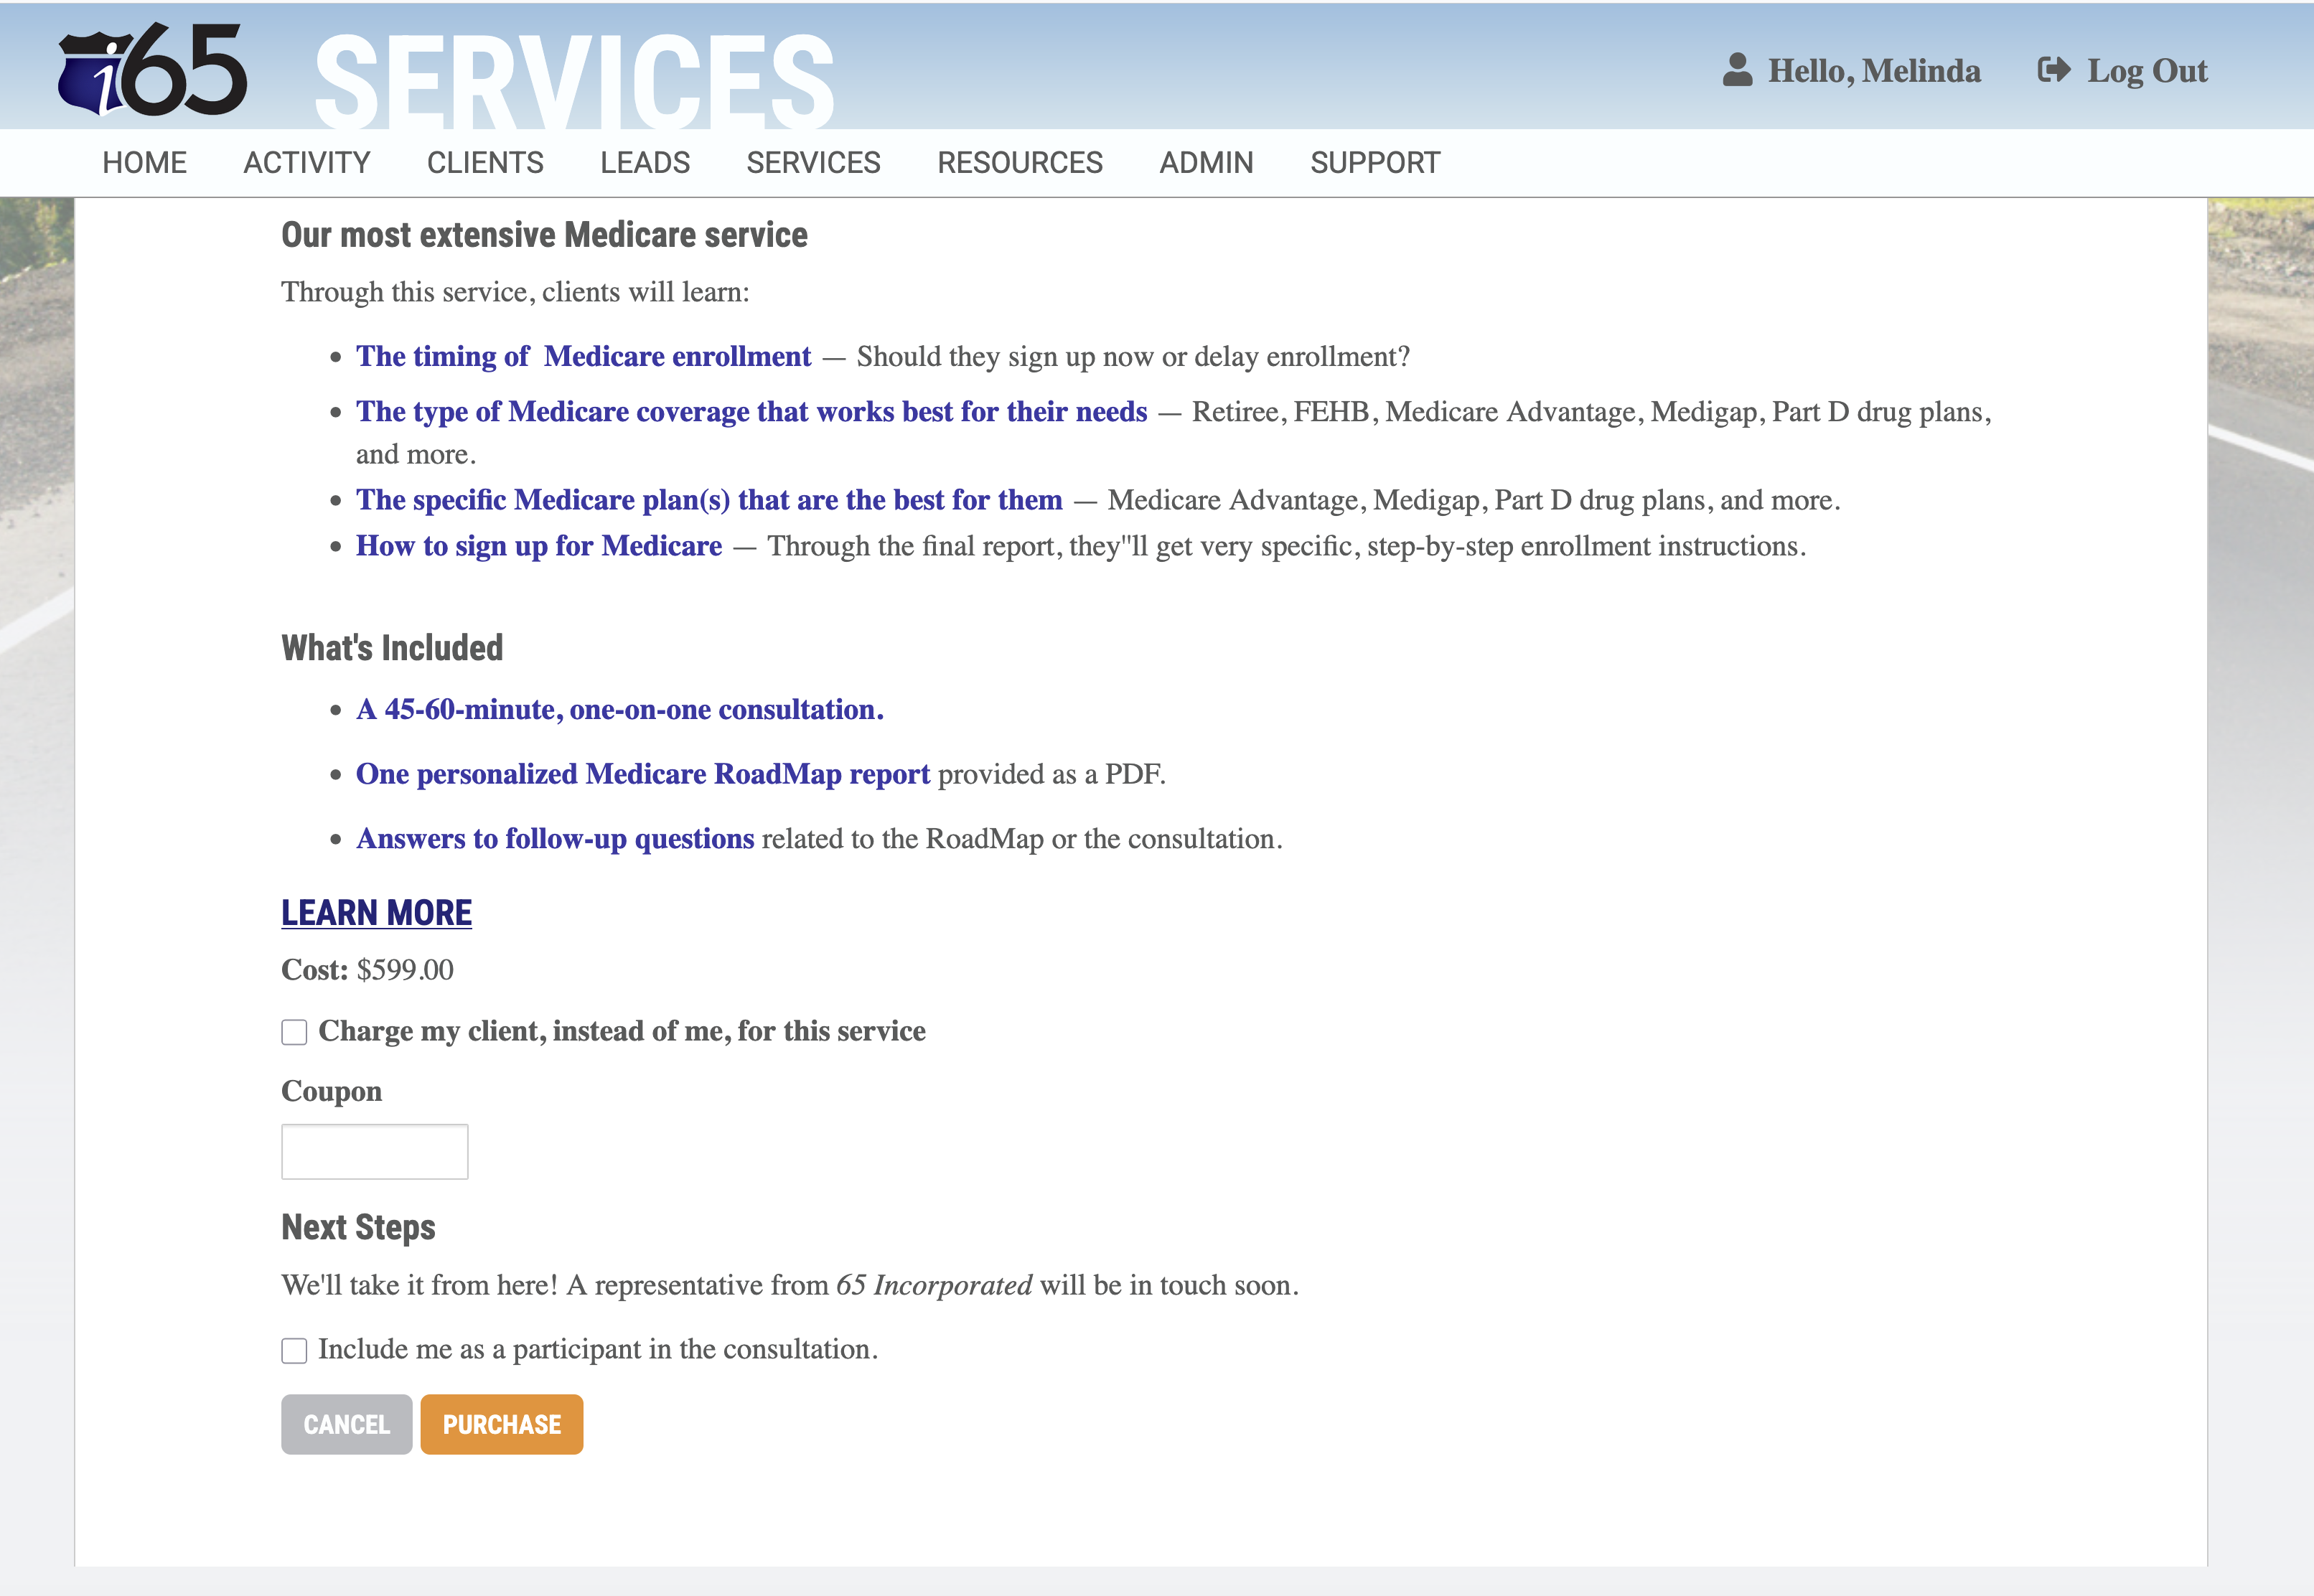Screen dimensions: 2314x1596
Task: Open the CLIENTS navigation item
Action: [x=485, y=162]
